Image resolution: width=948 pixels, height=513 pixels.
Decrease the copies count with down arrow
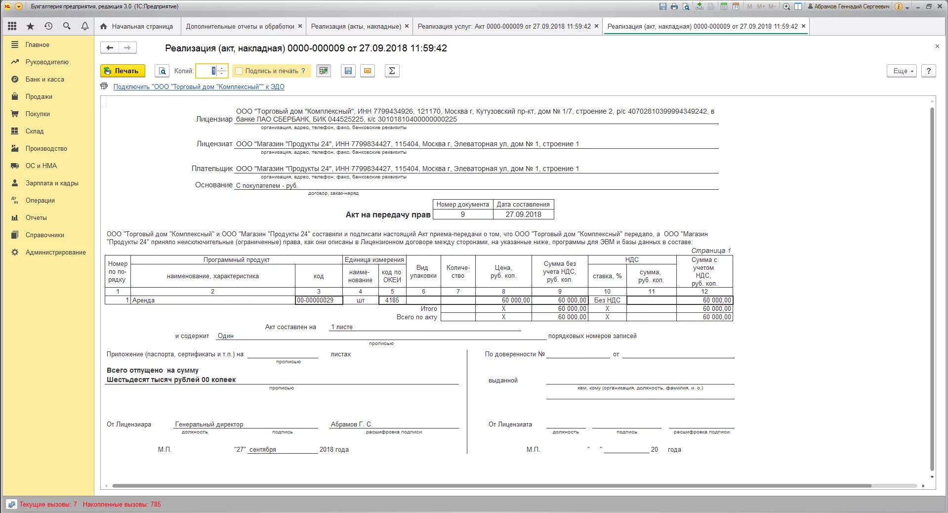[x=222, y=74]
